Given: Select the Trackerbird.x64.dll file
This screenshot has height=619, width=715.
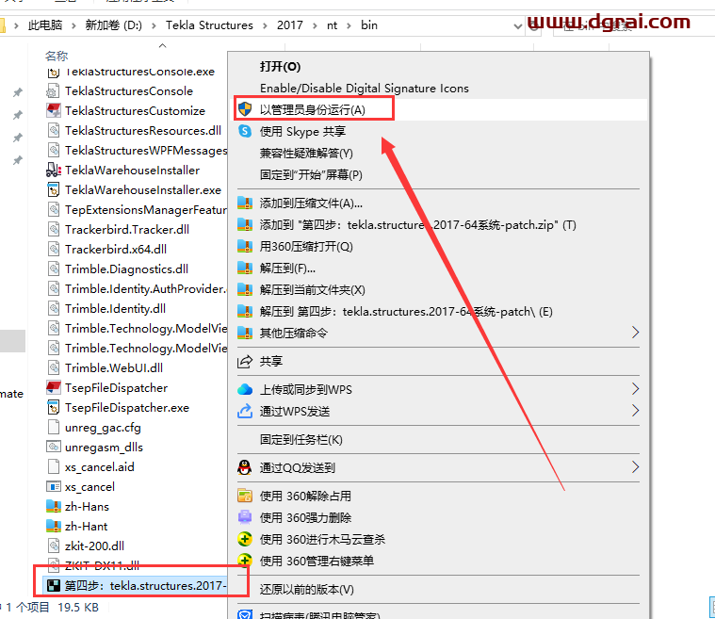Looking at the screenshot, I should [116, 249].
